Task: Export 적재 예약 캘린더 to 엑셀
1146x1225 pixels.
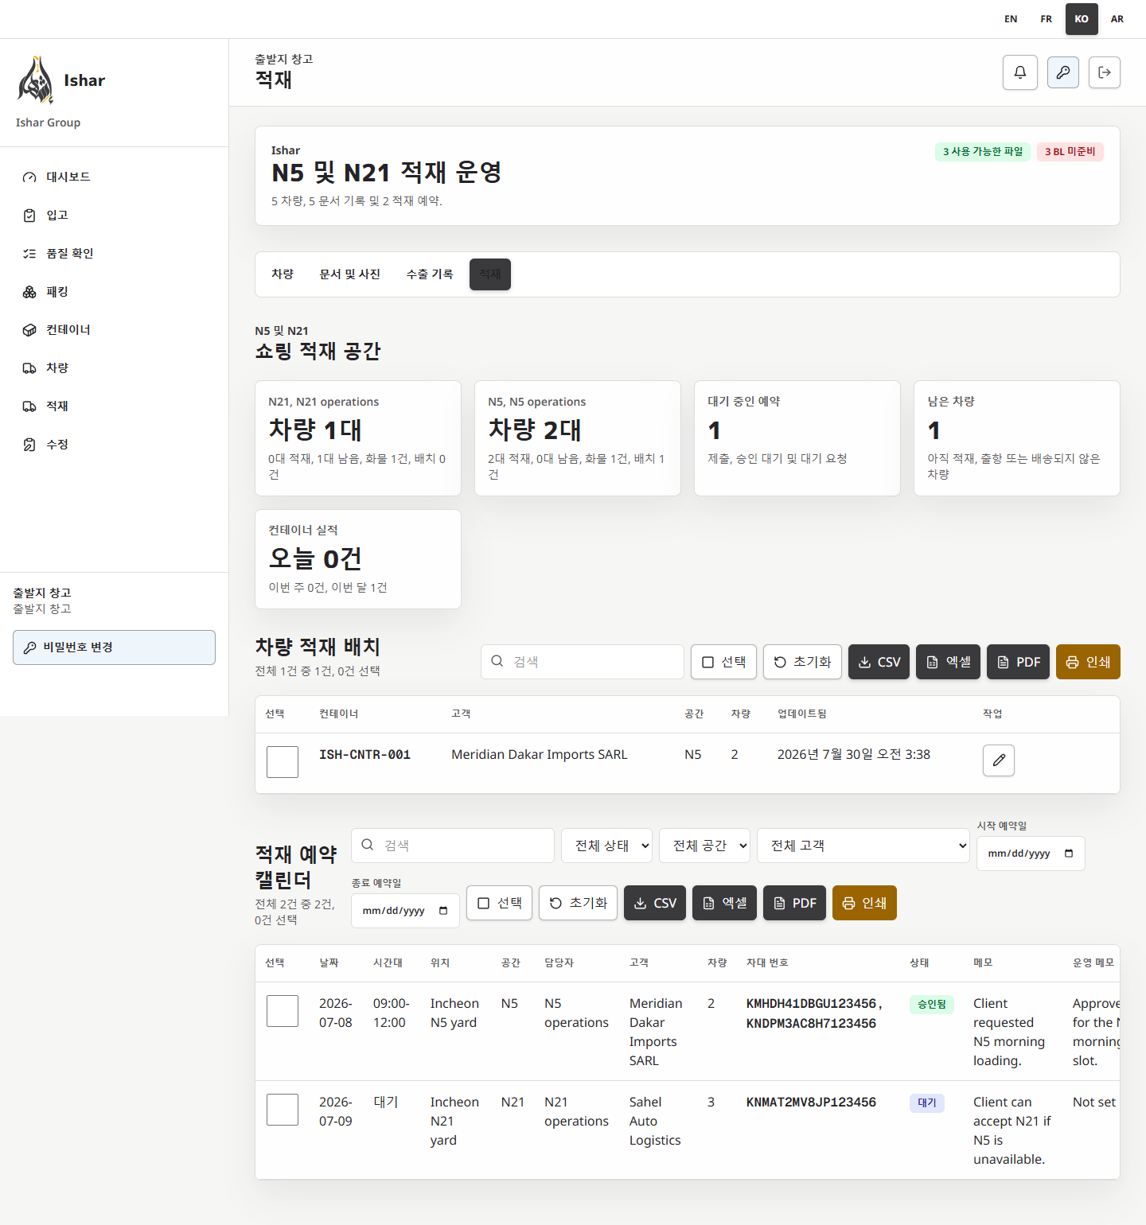Action: point(724,903)
